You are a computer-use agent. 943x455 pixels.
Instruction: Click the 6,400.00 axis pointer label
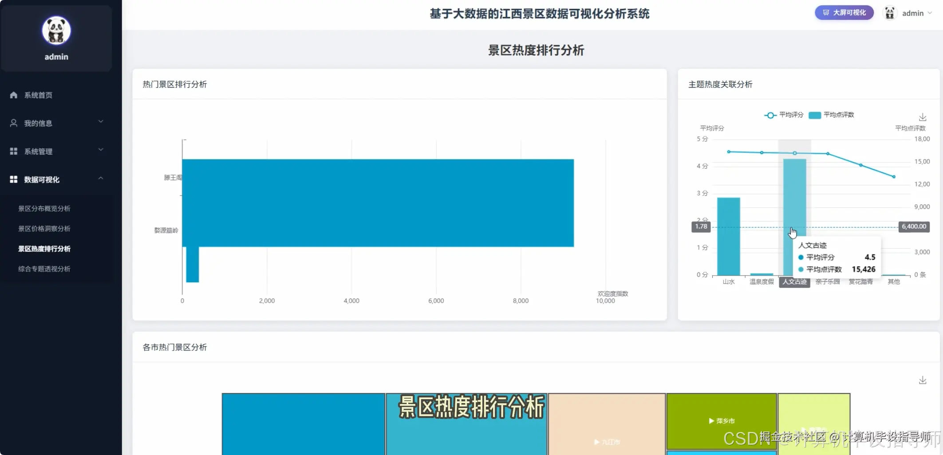[914, 227]
